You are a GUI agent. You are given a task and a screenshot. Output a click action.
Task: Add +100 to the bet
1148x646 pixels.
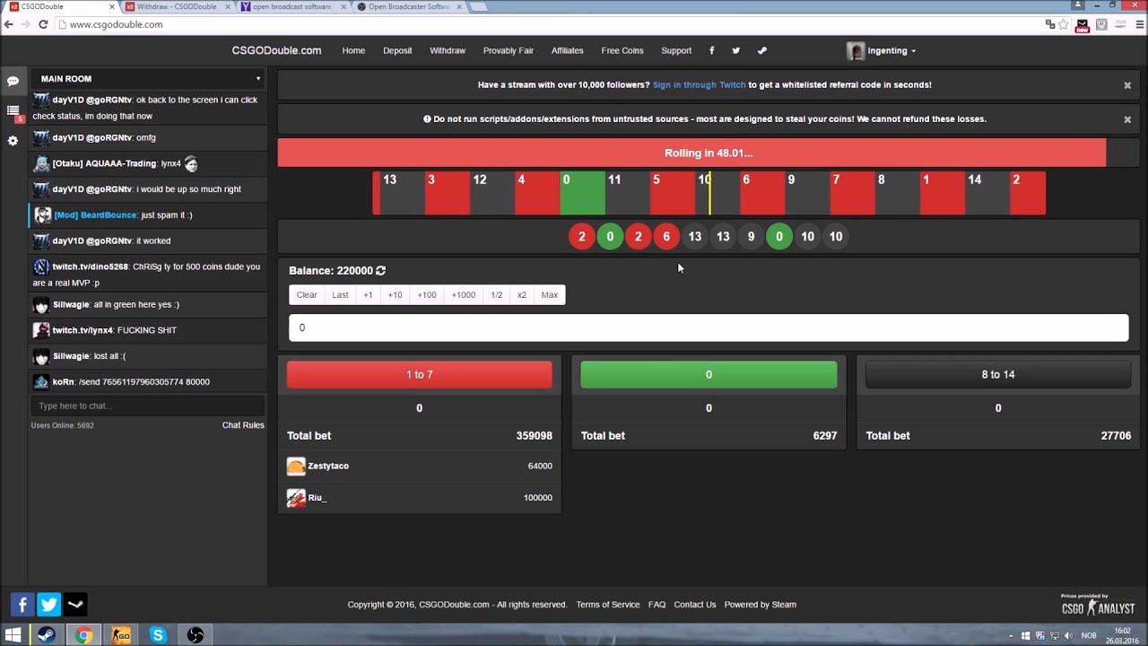427,295
